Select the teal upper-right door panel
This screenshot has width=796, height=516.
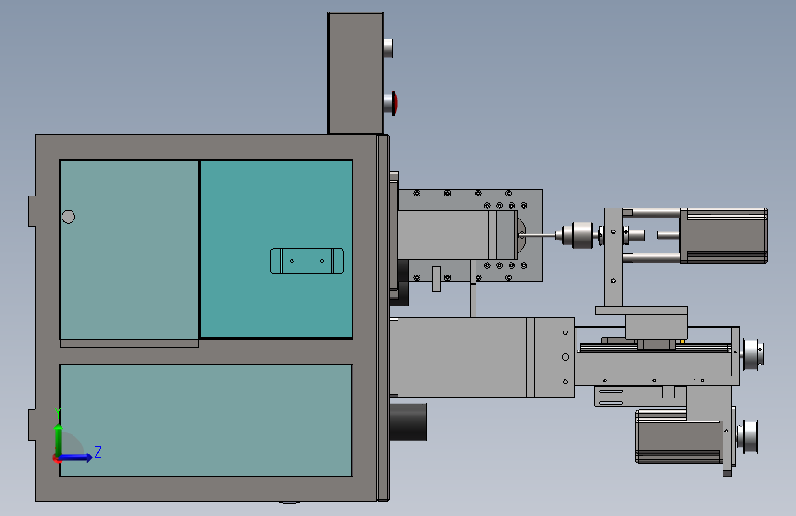[x=276, y=249]
